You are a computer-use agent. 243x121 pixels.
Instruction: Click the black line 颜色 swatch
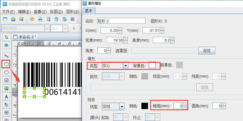pyautogui.click(x=145, y=106)
